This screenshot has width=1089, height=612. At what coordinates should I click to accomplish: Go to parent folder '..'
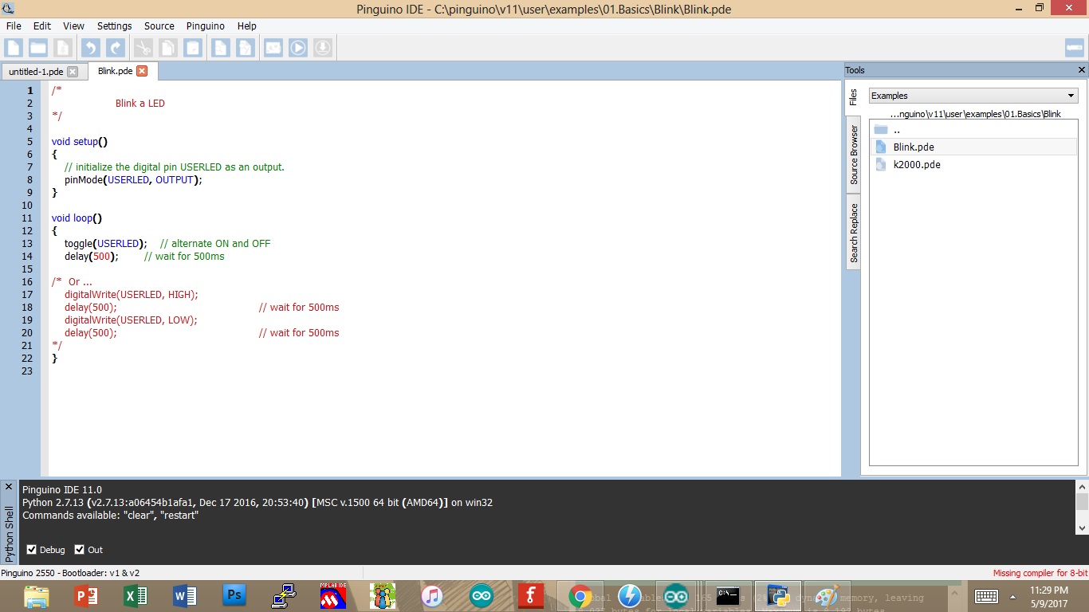coord(897,130)
